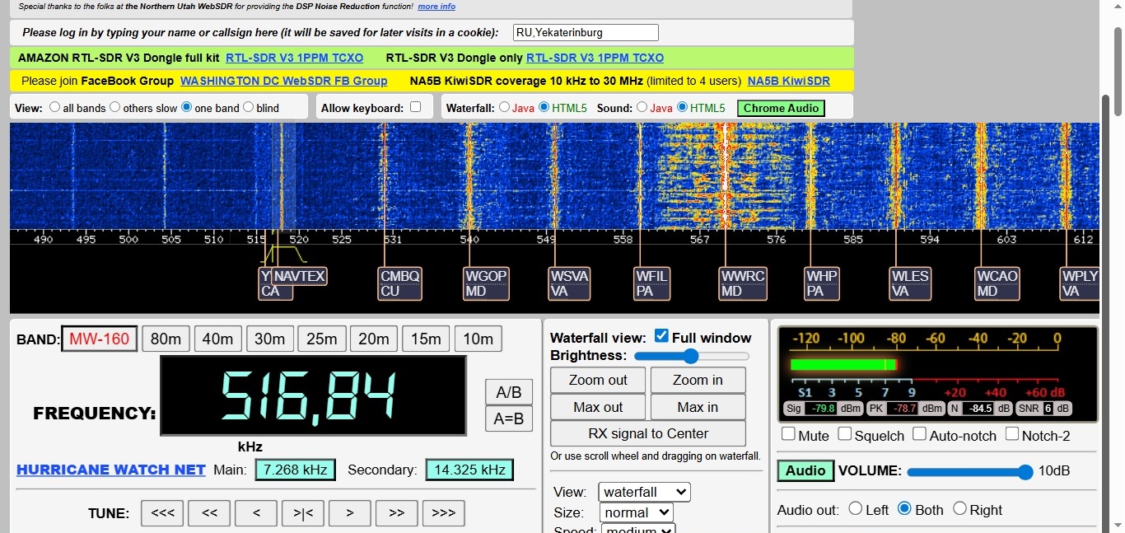Viewport: 1125px width, 533px height.
Task: Click the A/B frequency swap button
Action: pos(508,392)
